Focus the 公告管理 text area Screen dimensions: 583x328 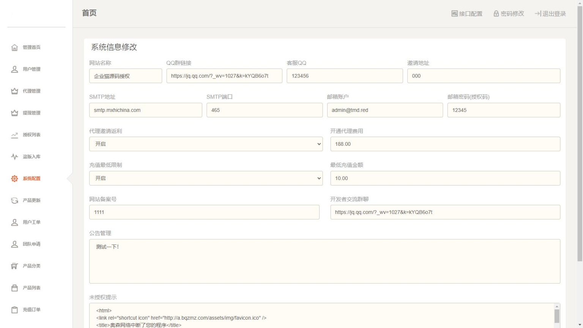click(325, 261)
